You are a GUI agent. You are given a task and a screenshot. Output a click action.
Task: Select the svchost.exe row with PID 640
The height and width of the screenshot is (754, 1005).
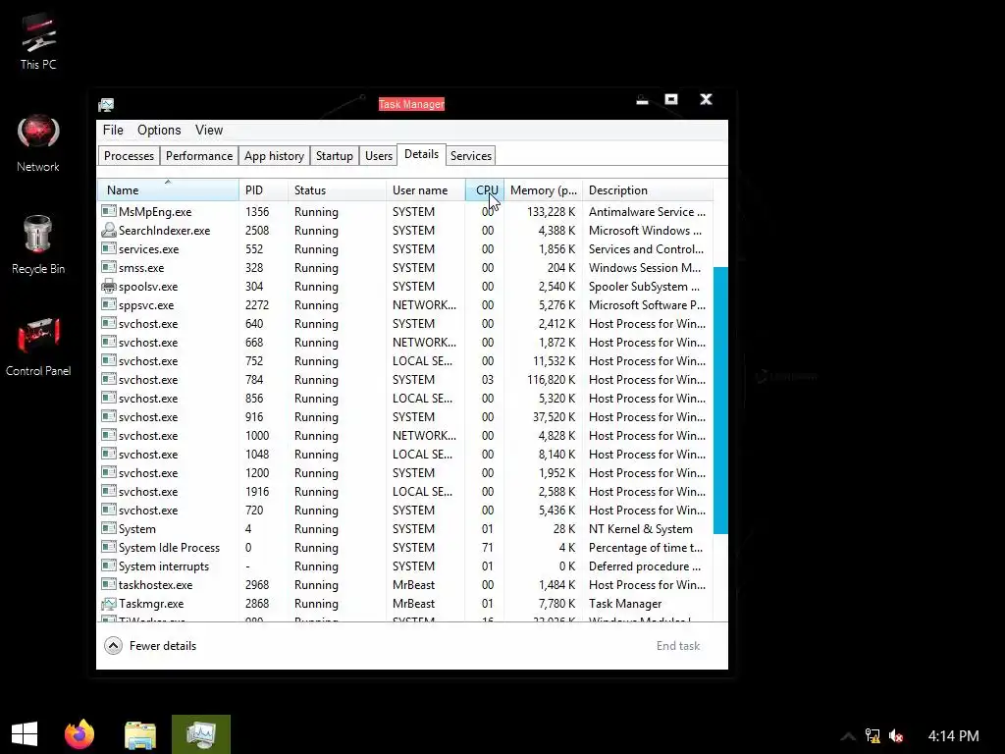pyautogui.click(x=405, y=324)
